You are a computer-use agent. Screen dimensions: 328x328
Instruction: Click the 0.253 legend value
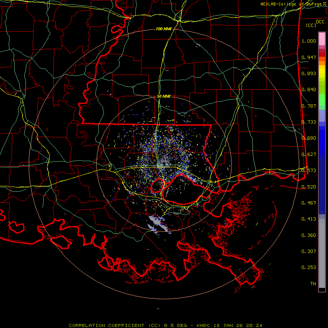click(309, 268)
